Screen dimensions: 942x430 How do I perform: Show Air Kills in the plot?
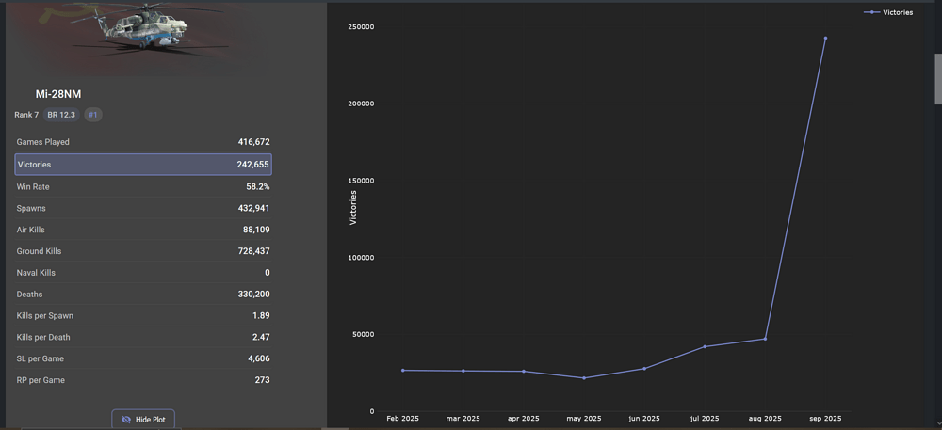(x=143, y=230)
